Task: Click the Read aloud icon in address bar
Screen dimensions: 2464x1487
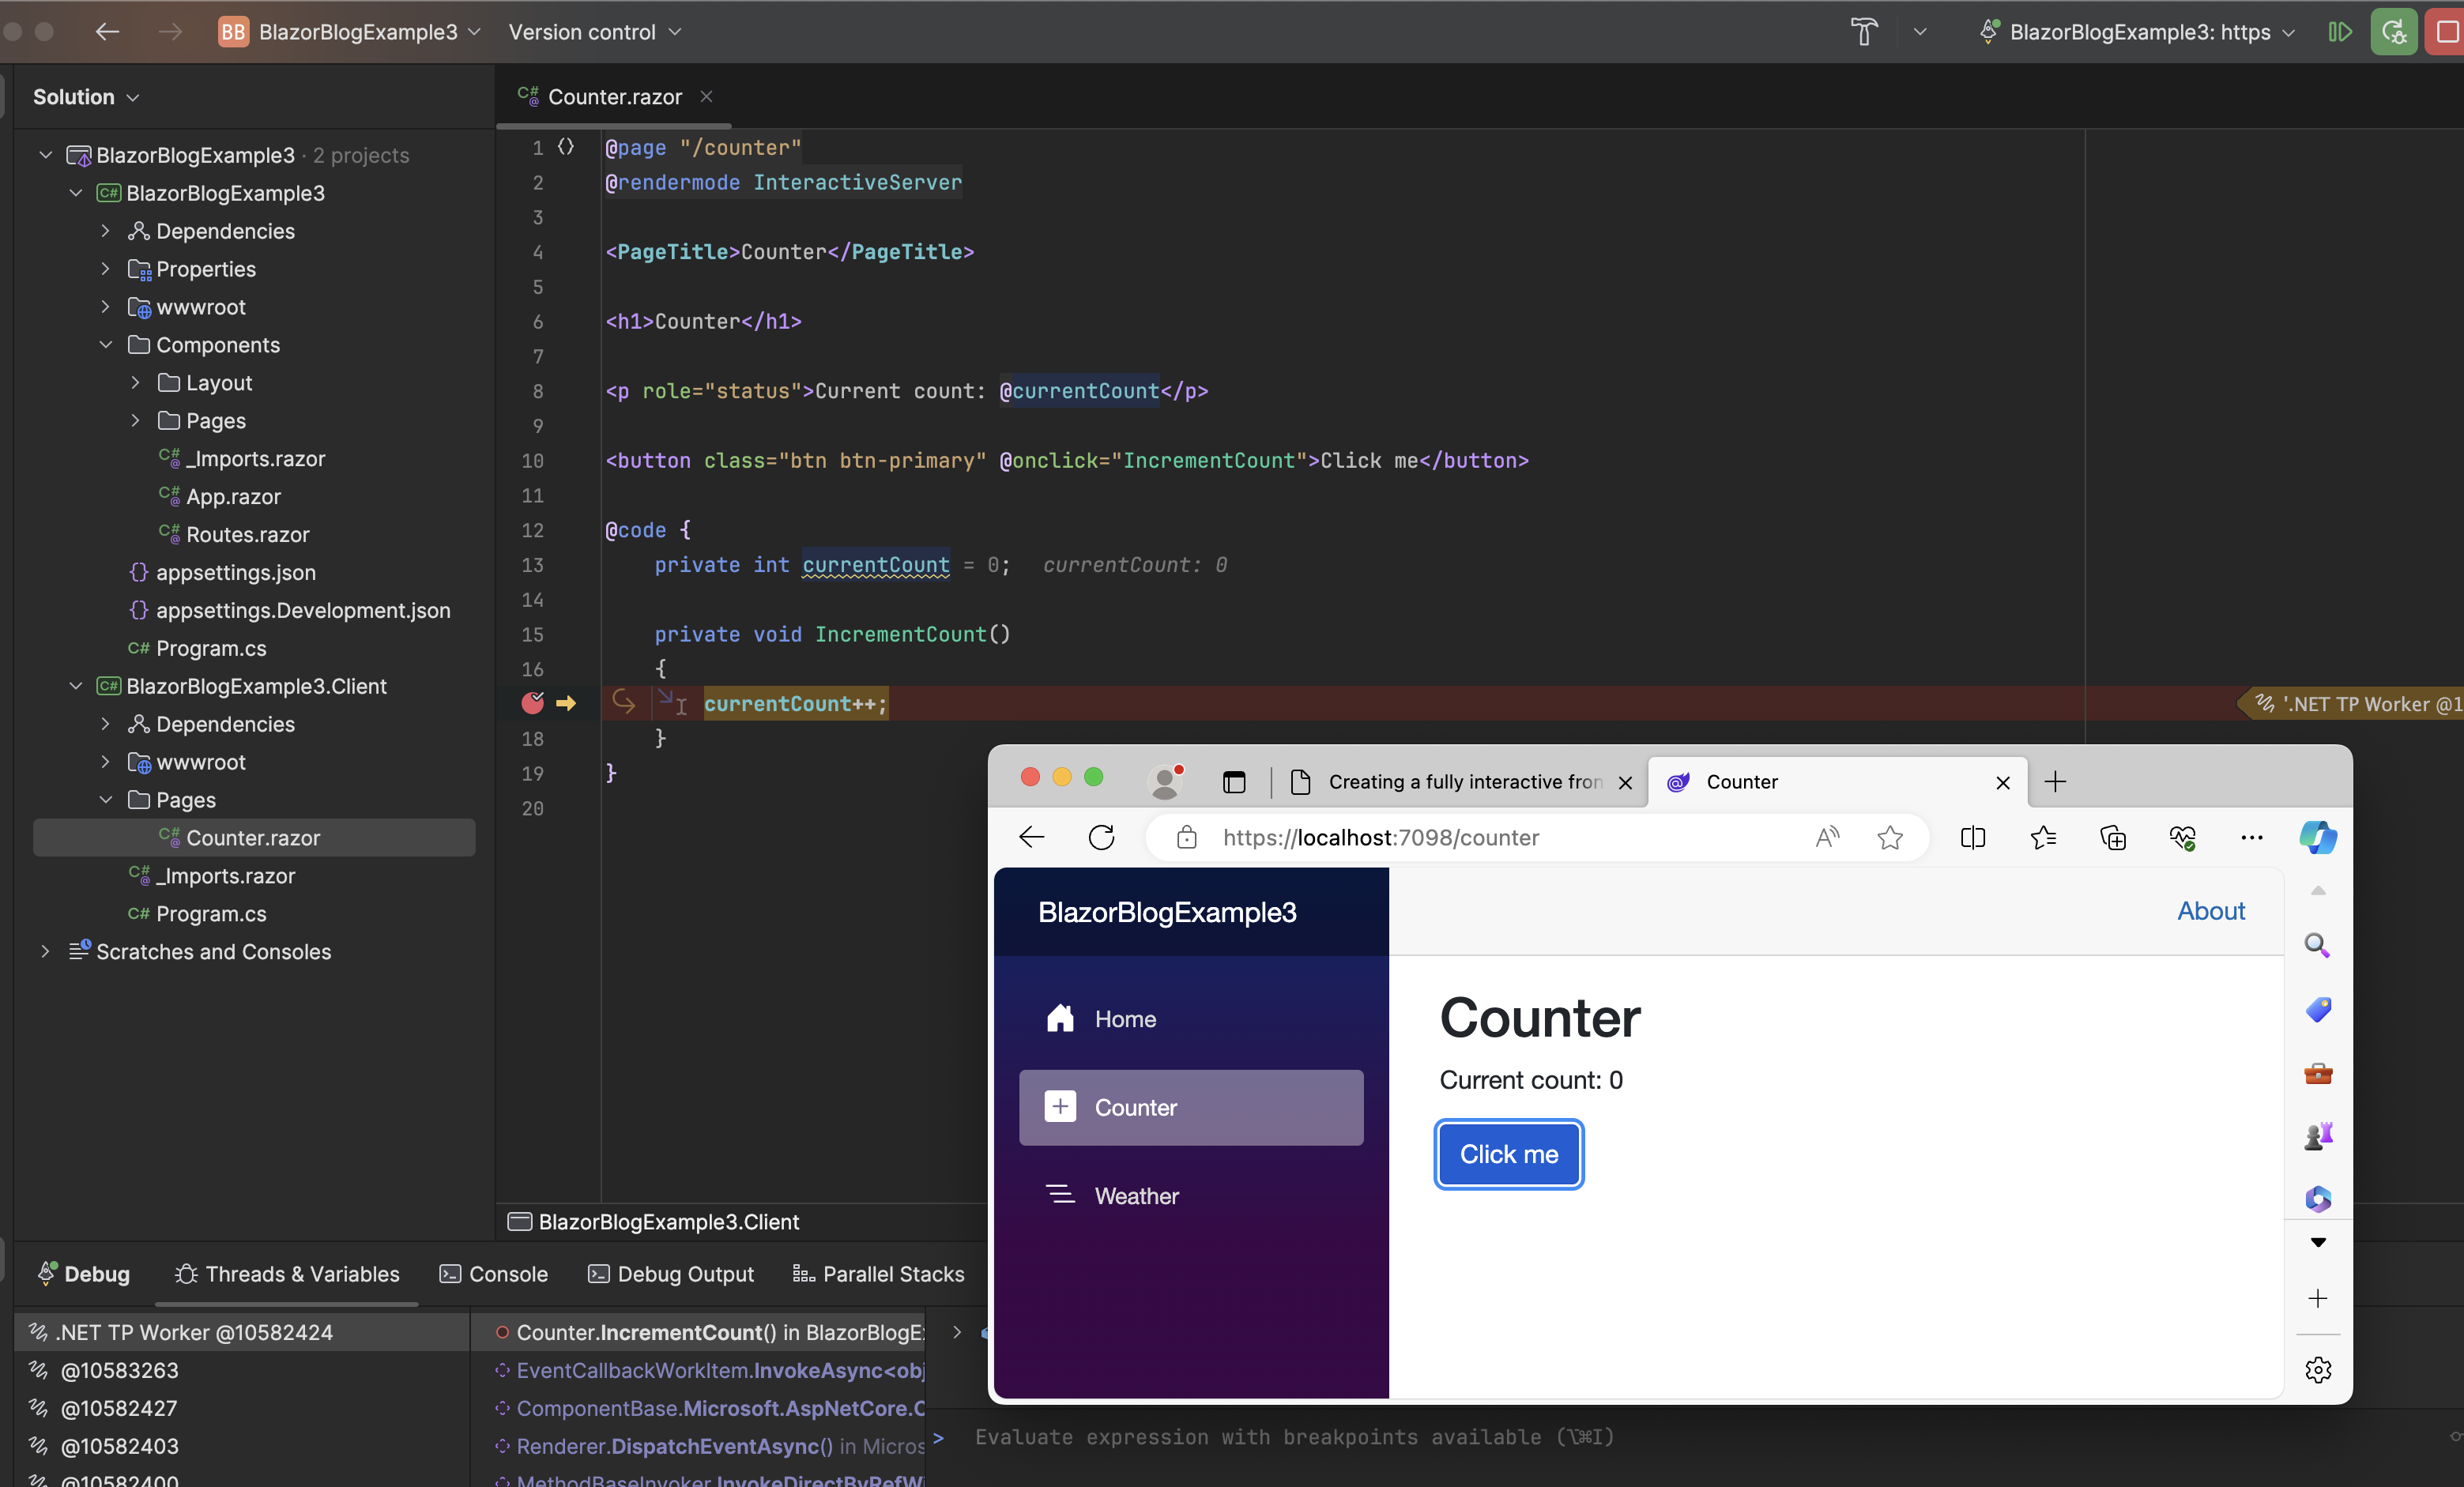Action: pos(1827,837)
